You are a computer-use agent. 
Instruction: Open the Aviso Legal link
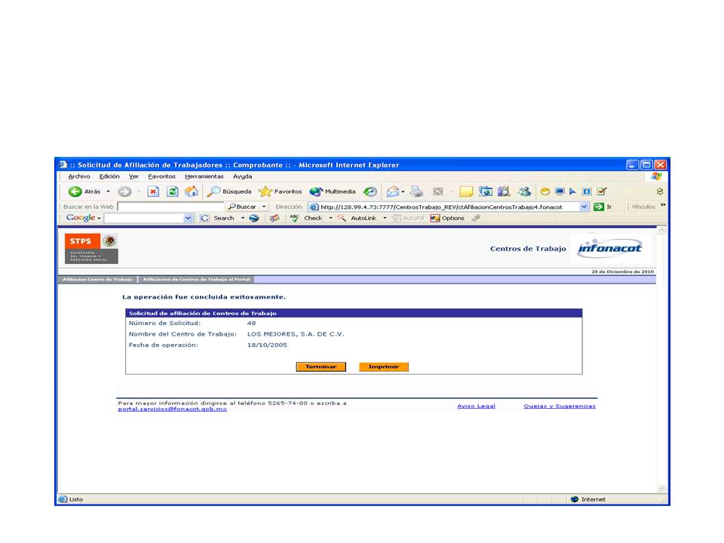tap(476, 406)
